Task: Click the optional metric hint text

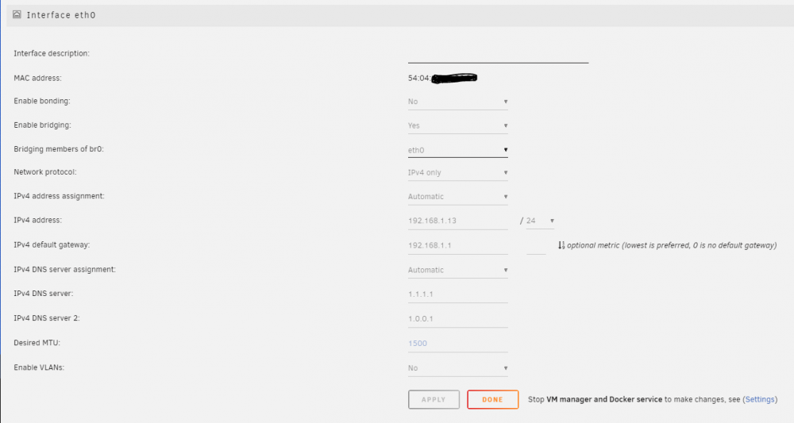Action: pos(672,245)
